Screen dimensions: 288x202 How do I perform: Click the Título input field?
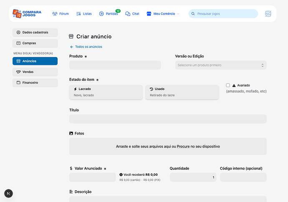[168, 119]
